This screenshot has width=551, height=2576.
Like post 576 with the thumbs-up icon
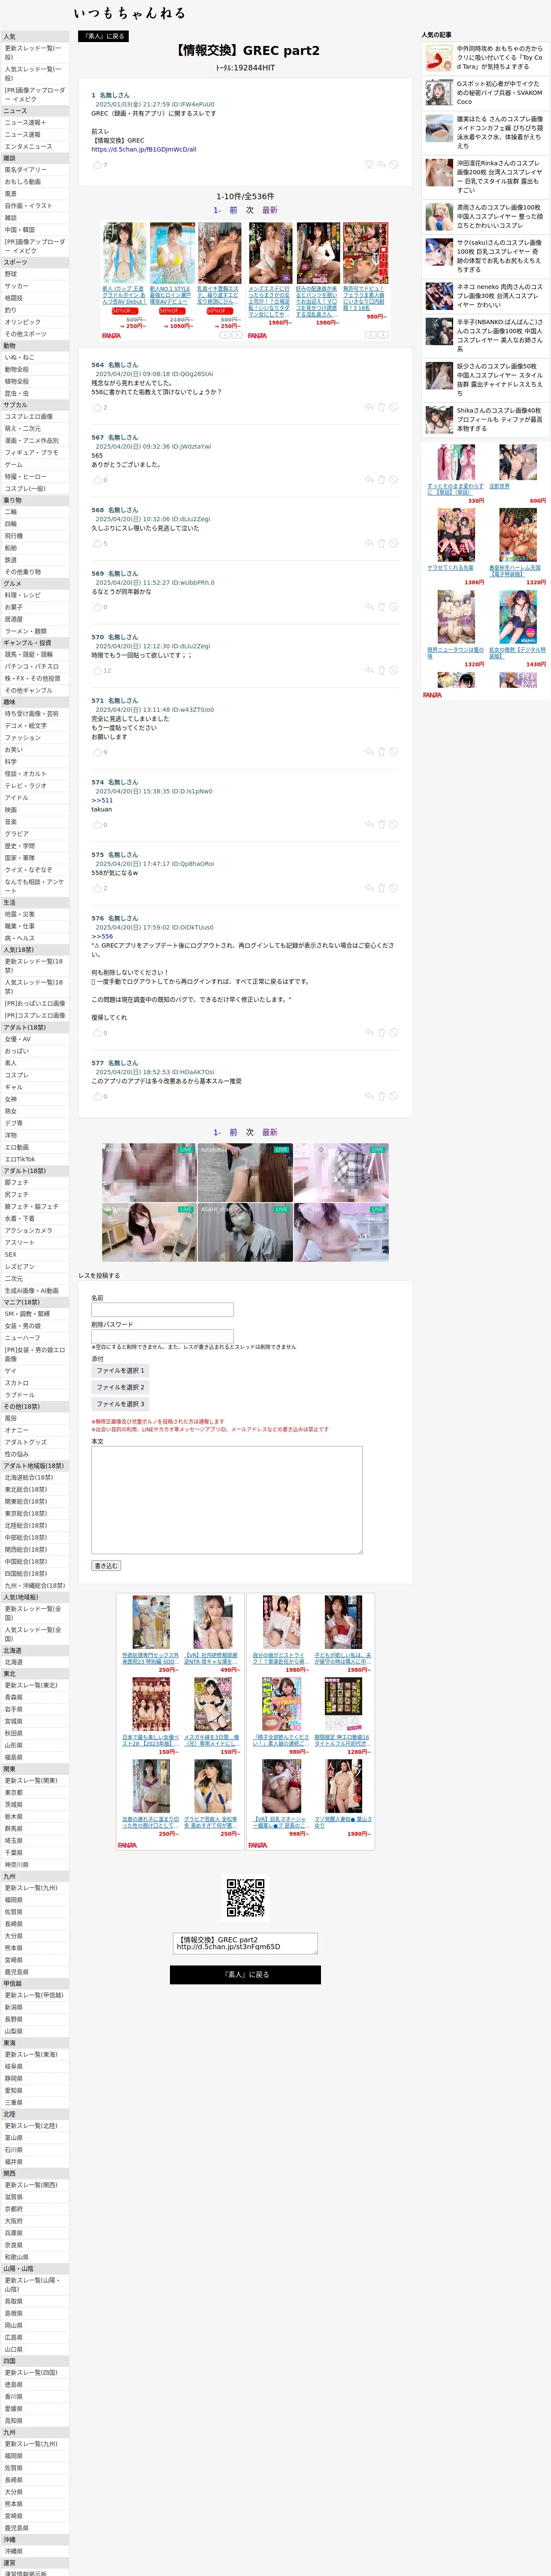tap(97, 1033)
